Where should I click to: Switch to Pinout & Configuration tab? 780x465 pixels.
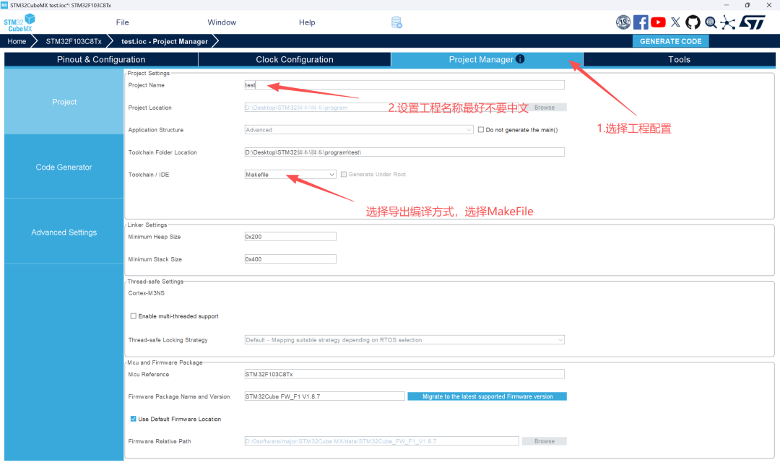click(x=101, y=60)
